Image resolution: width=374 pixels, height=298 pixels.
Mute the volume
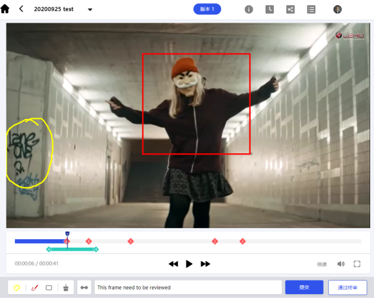341,264
